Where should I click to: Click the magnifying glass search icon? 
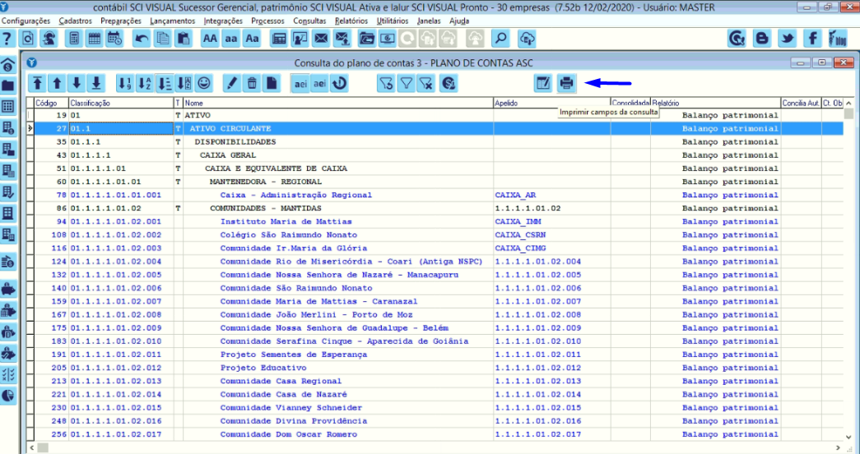click(x=500, y=39)
